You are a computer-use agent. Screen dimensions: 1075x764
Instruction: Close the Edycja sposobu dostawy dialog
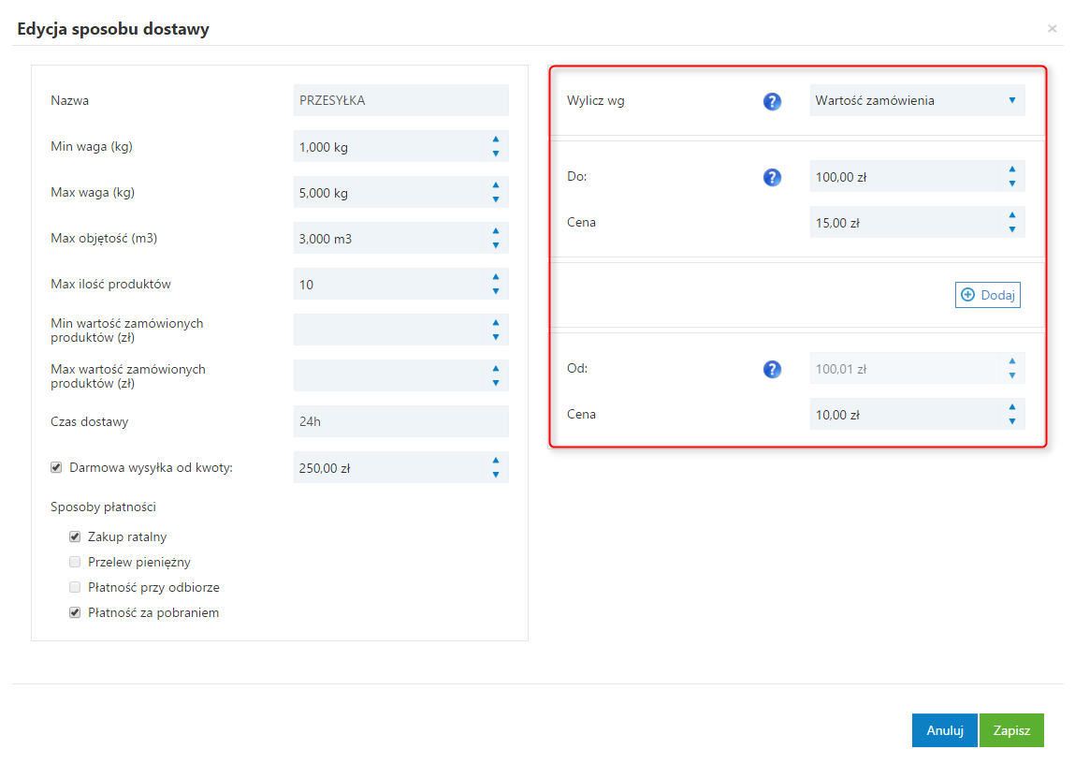tap(1053, 29)
